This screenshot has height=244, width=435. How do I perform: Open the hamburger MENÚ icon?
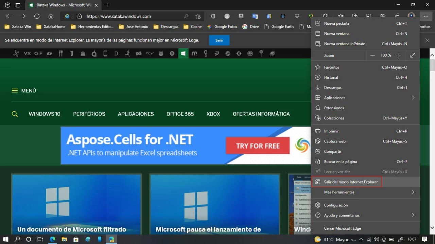[x=15, y=91]
